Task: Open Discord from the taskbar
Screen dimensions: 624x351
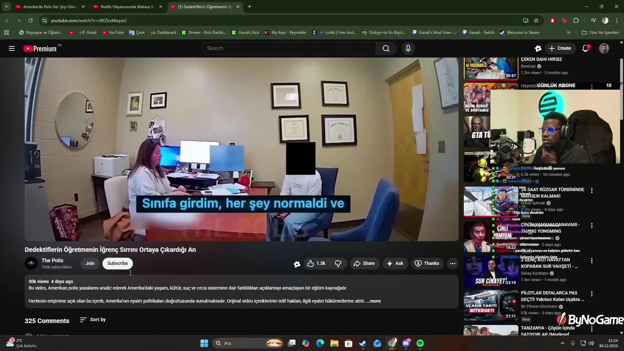Action: [406, 343]
